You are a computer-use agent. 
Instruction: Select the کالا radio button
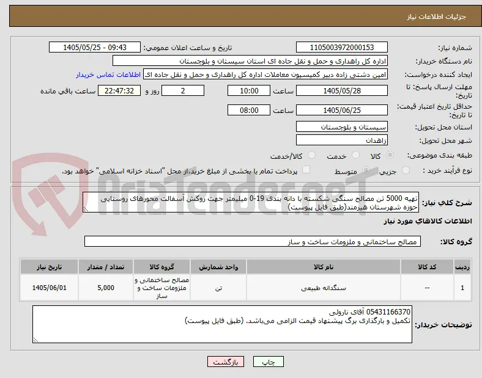pyautogui.click(x=390, y=155)
